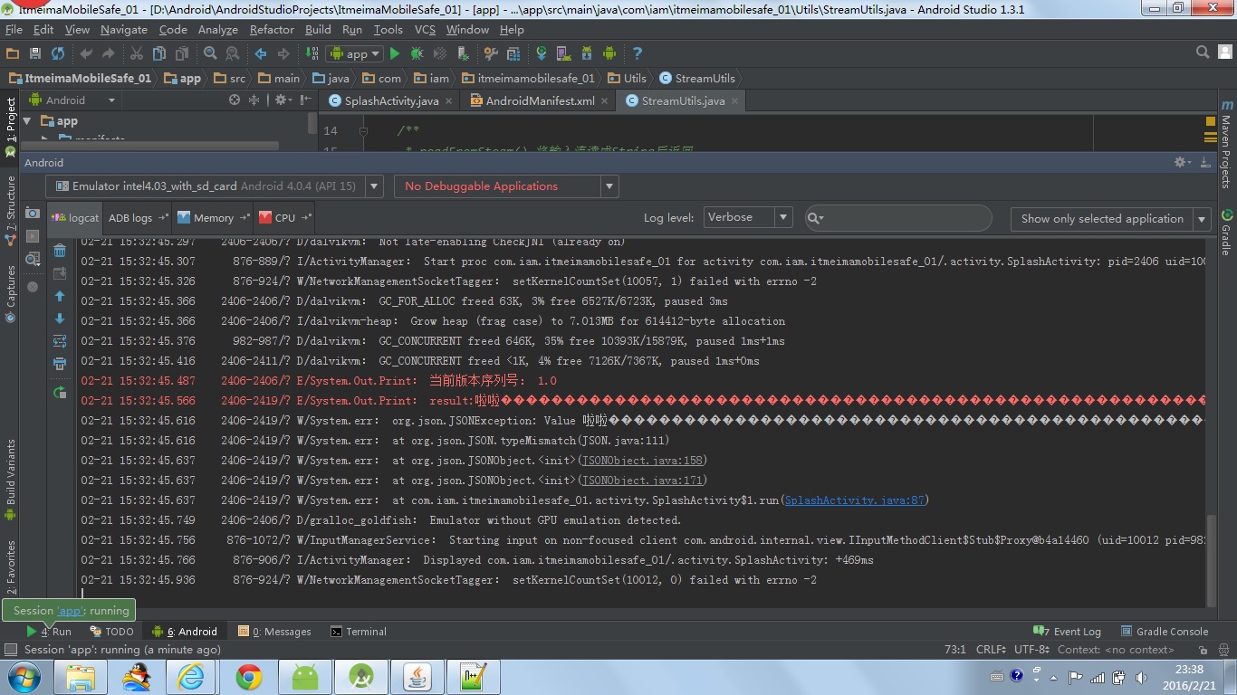This screenshot has height=695, width=1237.
Task: Open the SDK Manager icon
Action: 586,53
